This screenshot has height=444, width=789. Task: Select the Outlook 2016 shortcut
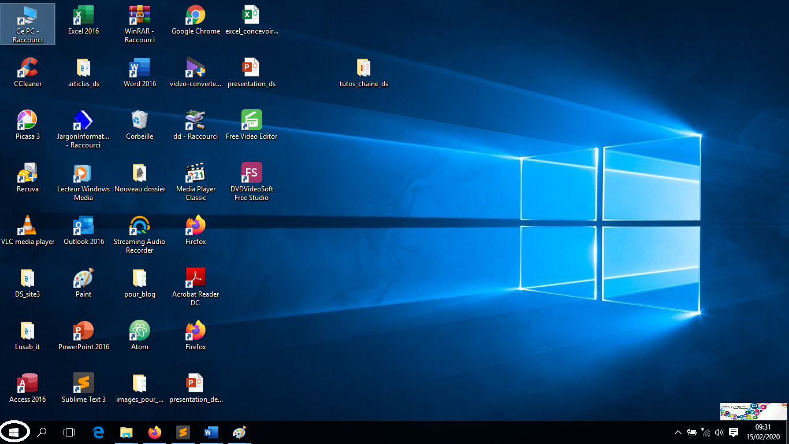tap(84, 231)
